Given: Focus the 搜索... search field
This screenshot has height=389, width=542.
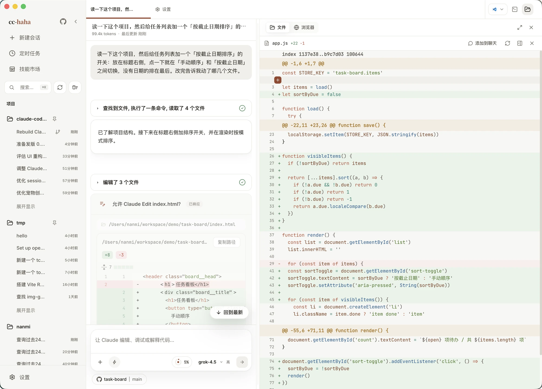Looking at the screenshot, I should pos(28,87).
